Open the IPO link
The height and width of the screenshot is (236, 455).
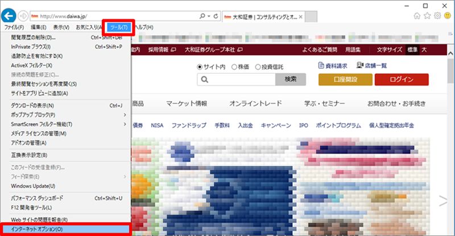point(303,126)
